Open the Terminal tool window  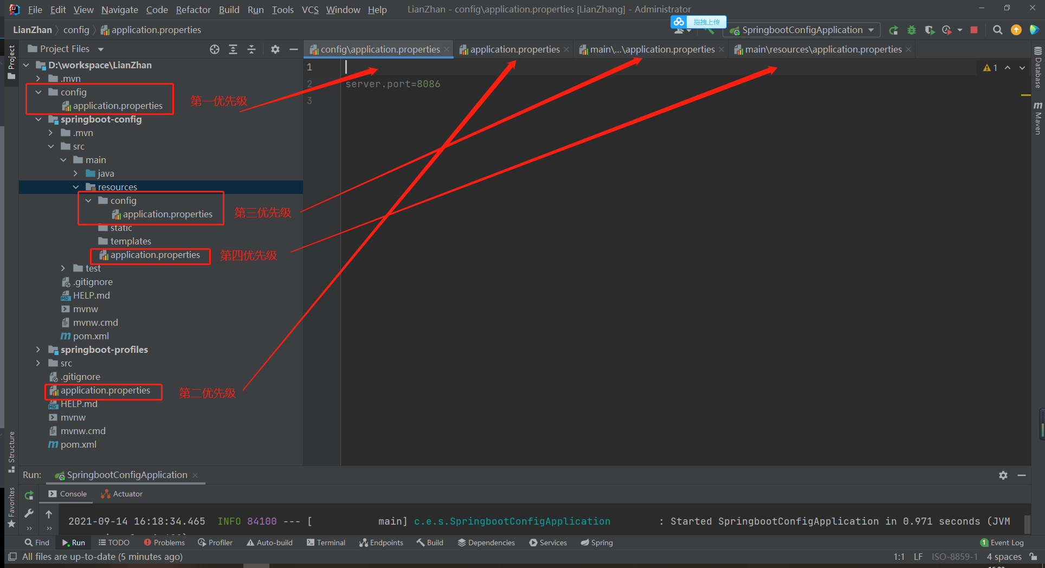click(326, 543)
